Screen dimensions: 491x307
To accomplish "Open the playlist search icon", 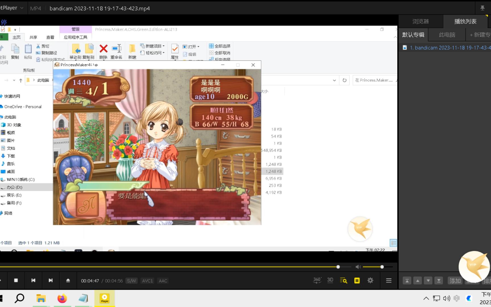I will [x=344, y=281].
